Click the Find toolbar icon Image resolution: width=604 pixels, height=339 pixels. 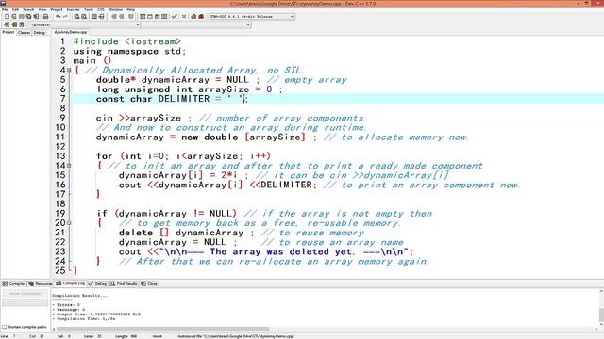pos(76,17)
